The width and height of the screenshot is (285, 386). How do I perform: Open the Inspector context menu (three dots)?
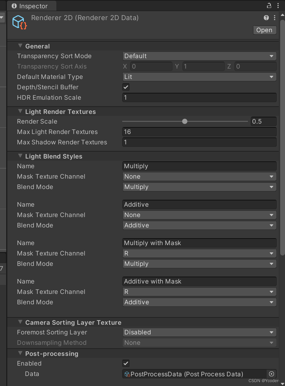click(x=274, y=18)
